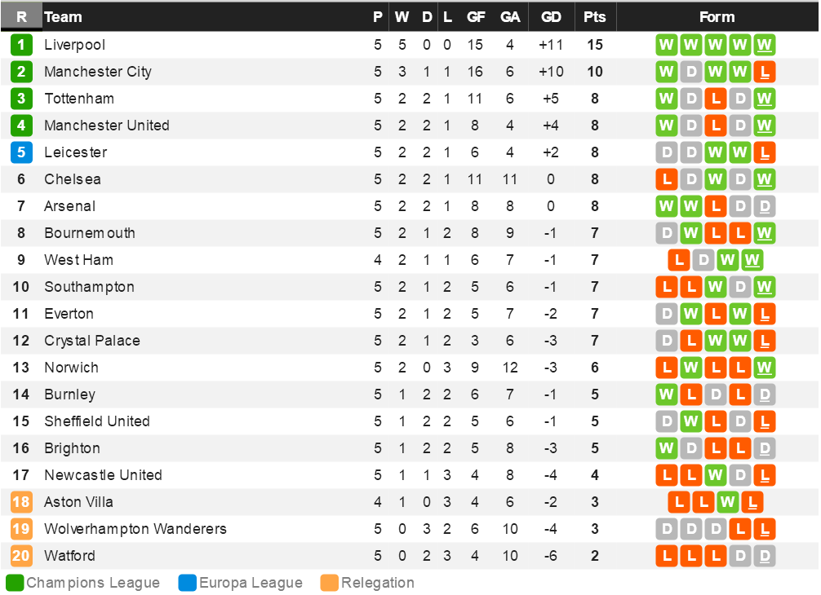Select the Crystal Palace team name
The height and width of the screenshot is (595, 821).
[92, 341]
